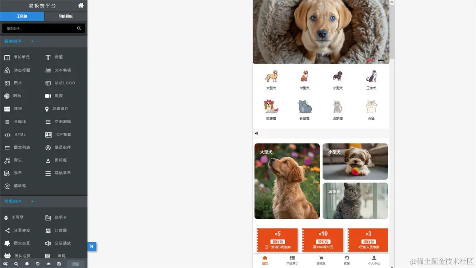
Task: Toggle preview with the eye icon
Action: tap(48, 264)
